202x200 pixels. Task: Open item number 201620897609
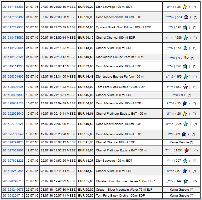13,95
